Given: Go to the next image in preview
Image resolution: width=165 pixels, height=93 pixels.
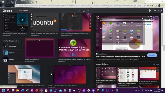Looking at the screenshot, I should 156,19.
